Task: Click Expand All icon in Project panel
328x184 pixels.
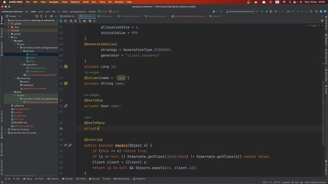Action: pos(42,16)
